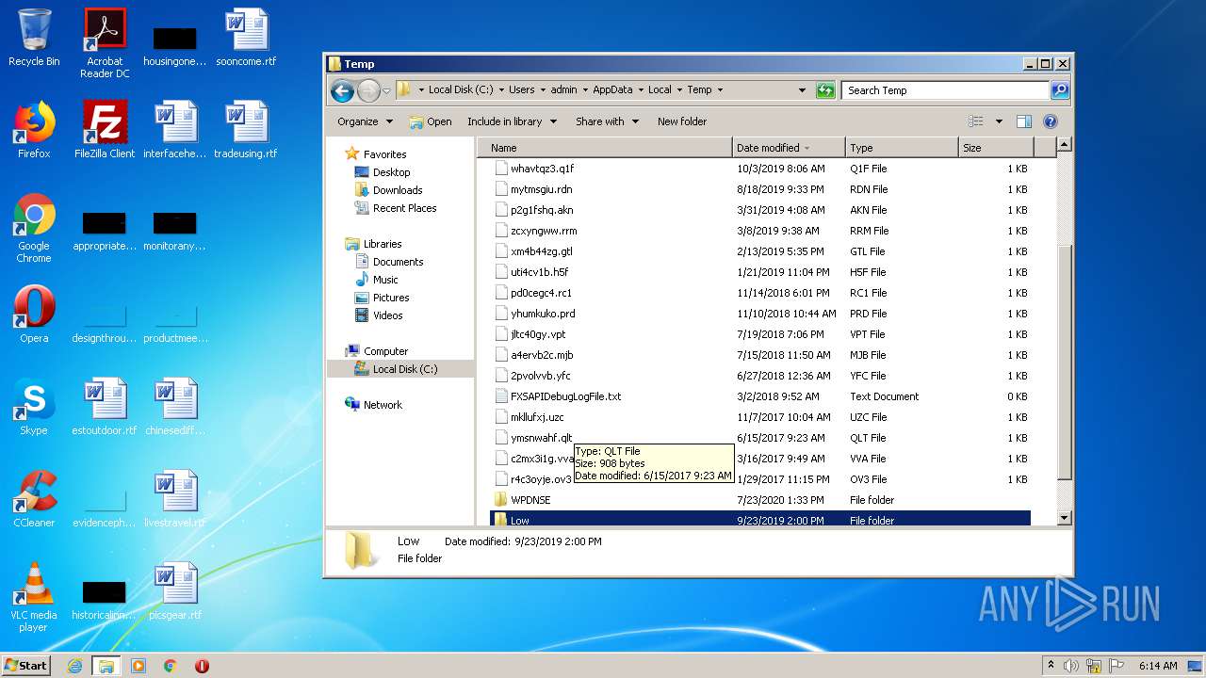Open recent pages dropdown arrow

tap(386, 91)
